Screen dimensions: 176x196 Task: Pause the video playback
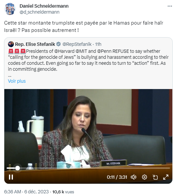(11, 177)
